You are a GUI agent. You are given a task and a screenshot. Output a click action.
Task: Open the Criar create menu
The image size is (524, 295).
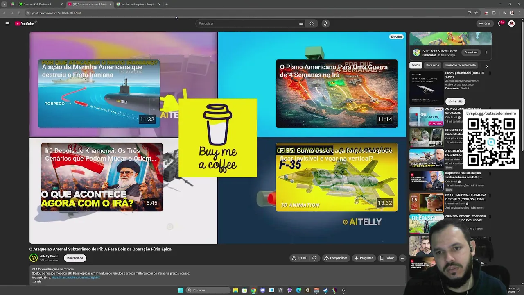pos(485,23)
